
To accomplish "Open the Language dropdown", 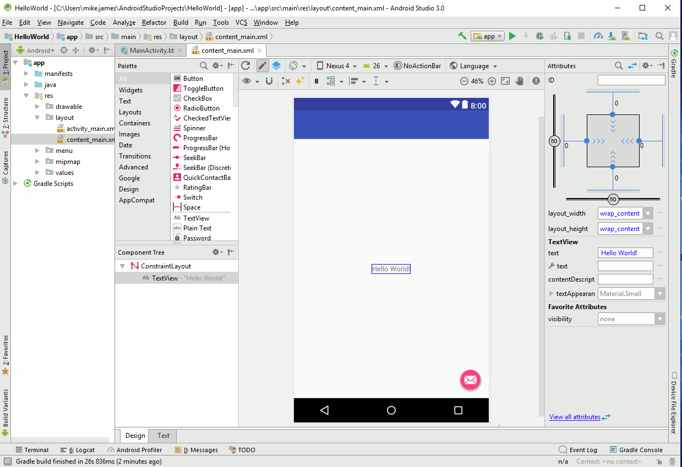I will [473, 65].
